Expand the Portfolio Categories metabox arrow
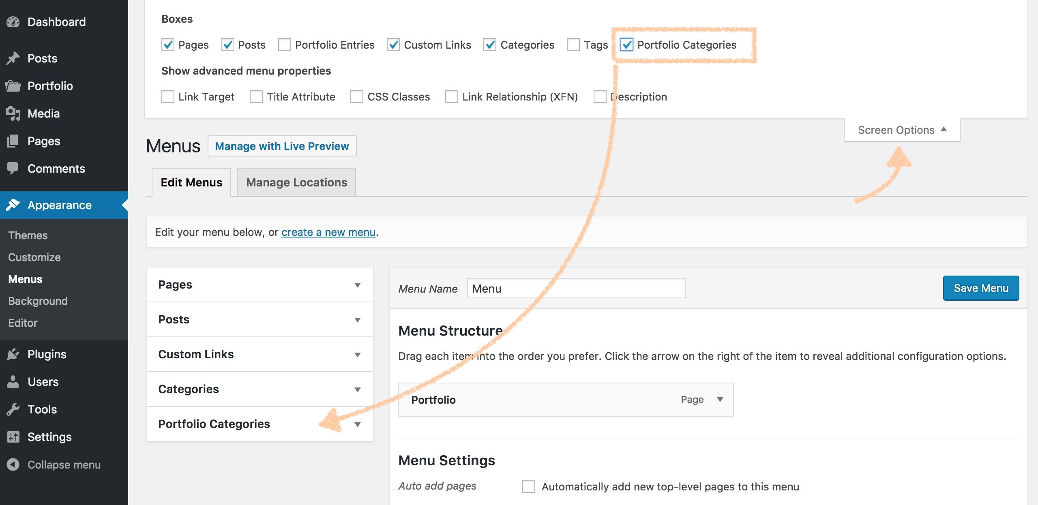 coord(358,424)
